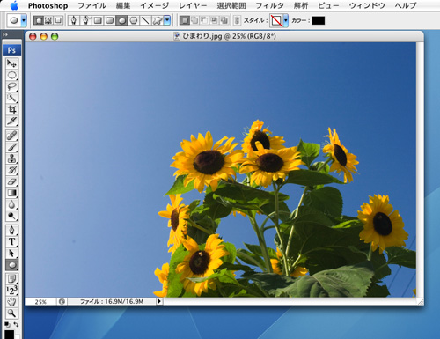Select the Pen tool in toolbox
The image size is (440, 339).
[x=11, y=230]
